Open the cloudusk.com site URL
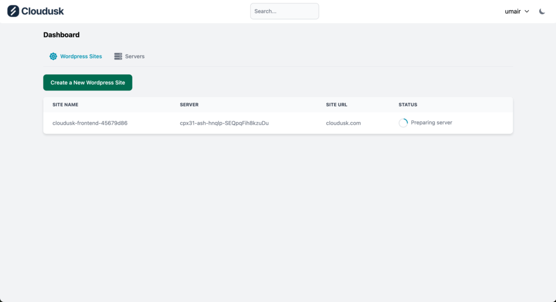This screenshot has width=556, height=302. coord(343,123)
